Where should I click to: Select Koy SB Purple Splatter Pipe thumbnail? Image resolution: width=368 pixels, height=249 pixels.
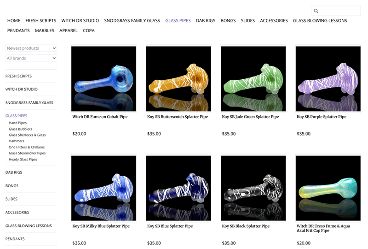click(x=328, y=78)
